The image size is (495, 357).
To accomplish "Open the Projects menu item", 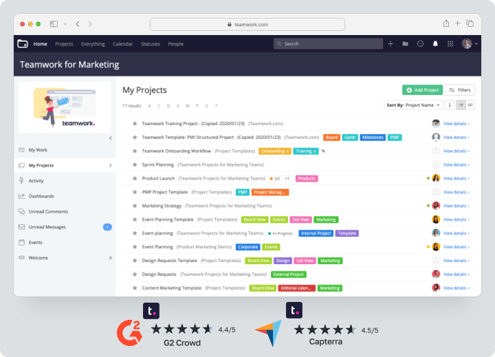I will pyautogui.click(x=64, y=44).
